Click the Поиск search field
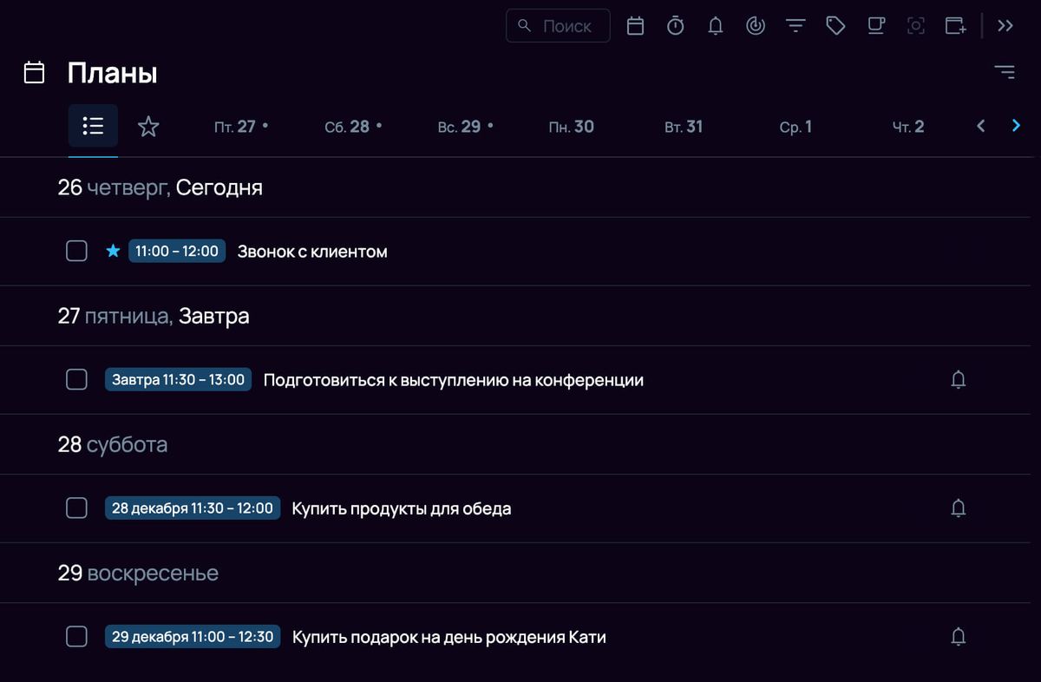Image resolution: width=1041 pixels, height=682 pixels. coord(558,25)
